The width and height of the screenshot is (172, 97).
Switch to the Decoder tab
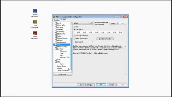(63, 20)
